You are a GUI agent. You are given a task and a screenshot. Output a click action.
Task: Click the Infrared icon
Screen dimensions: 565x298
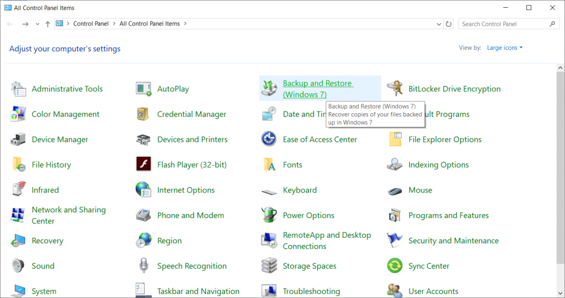(x=19, y=189)
